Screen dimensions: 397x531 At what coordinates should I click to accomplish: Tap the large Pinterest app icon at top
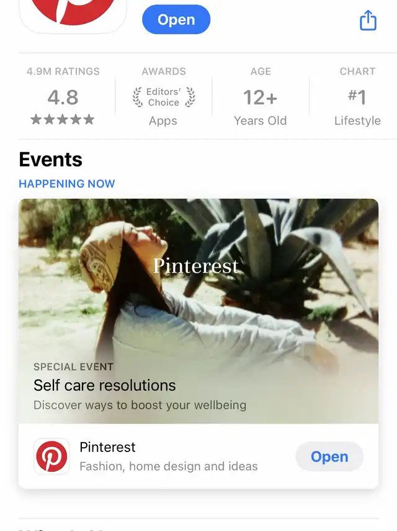click(73, 14)
